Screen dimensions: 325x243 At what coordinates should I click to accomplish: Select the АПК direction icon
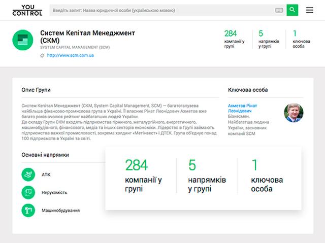tap(28, 175)
